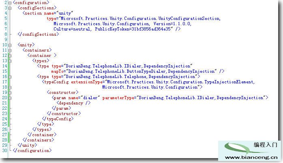Click the closing </typeConfig> tag
The width and height of the screenshot is (283, 163).
(x=58, y=119)
